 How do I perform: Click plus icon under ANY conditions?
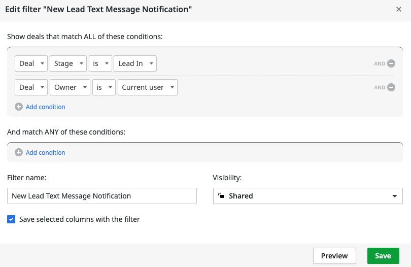[x=19, y=152]
